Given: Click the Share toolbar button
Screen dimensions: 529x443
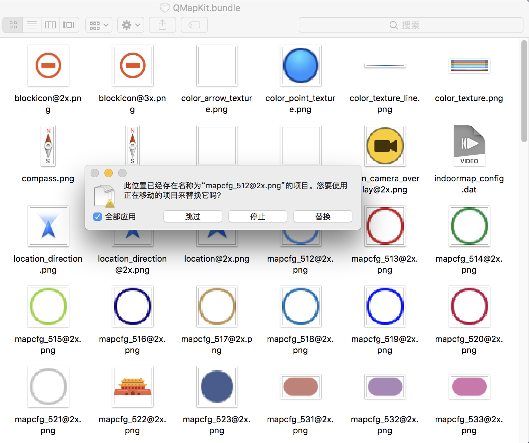Looking at the screenshot, I should pos(163,25).
